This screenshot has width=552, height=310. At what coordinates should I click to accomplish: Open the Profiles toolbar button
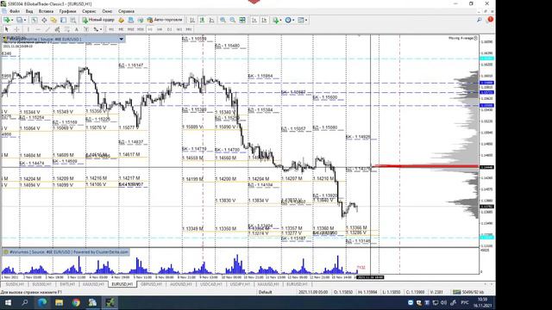click(x=19, y=20)
